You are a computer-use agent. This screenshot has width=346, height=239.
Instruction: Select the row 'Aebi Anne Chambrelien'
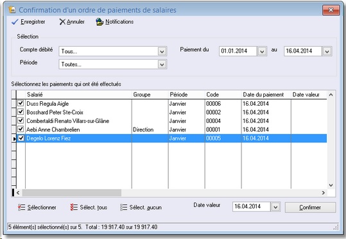coord(171,129)
